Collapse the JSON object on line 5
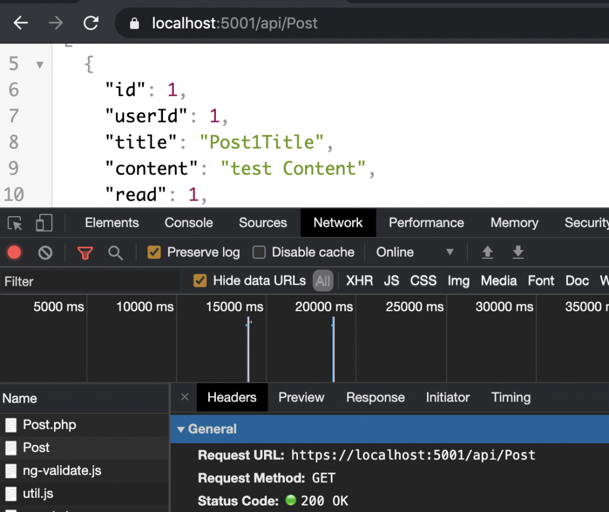Screen dimensions: 609x512 point(40,64)
